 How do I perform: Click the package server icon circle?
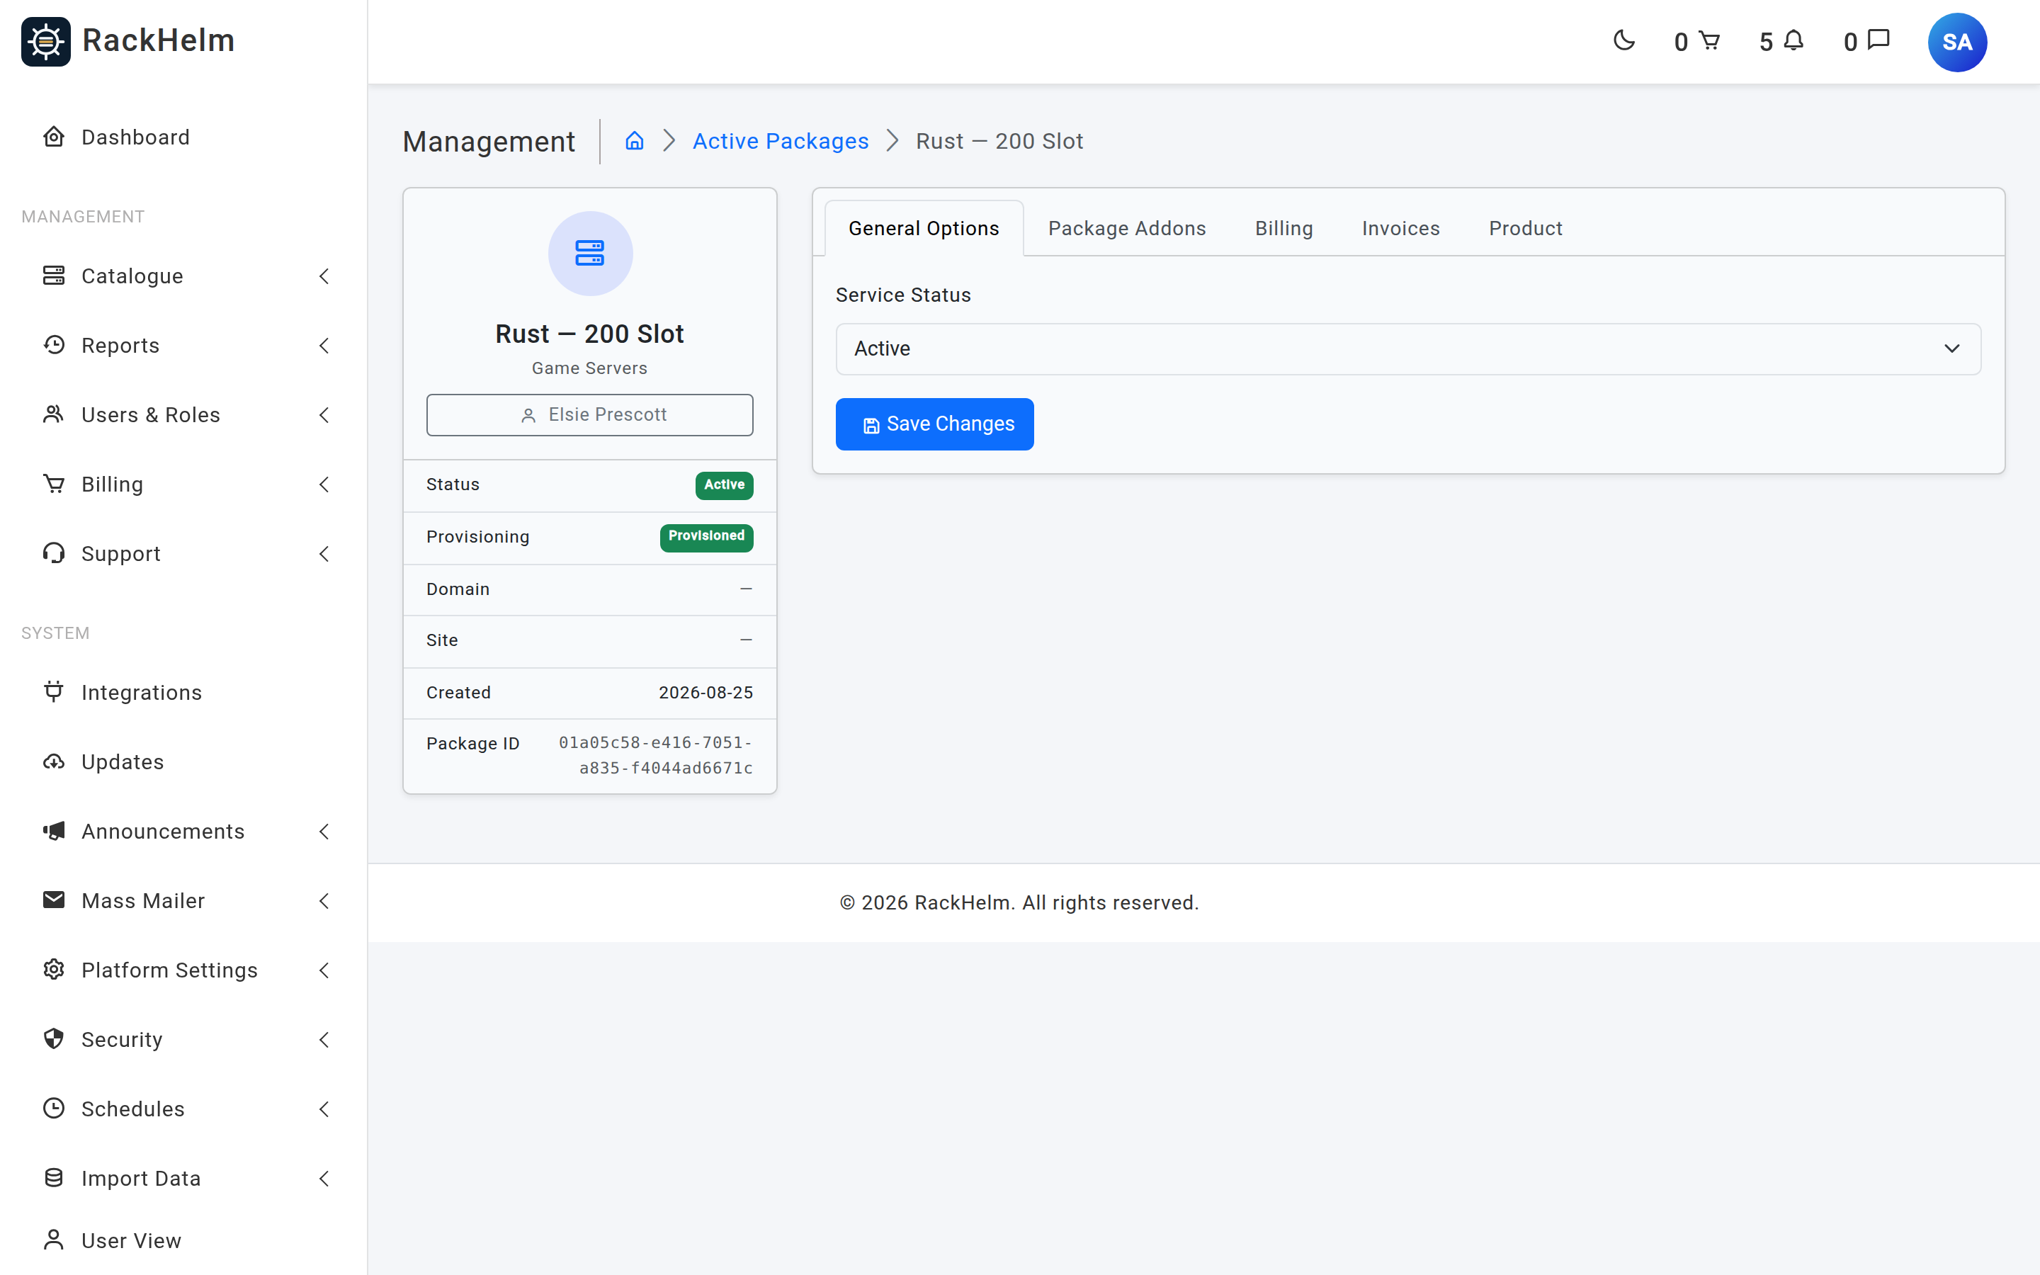[x=590, y=253]
